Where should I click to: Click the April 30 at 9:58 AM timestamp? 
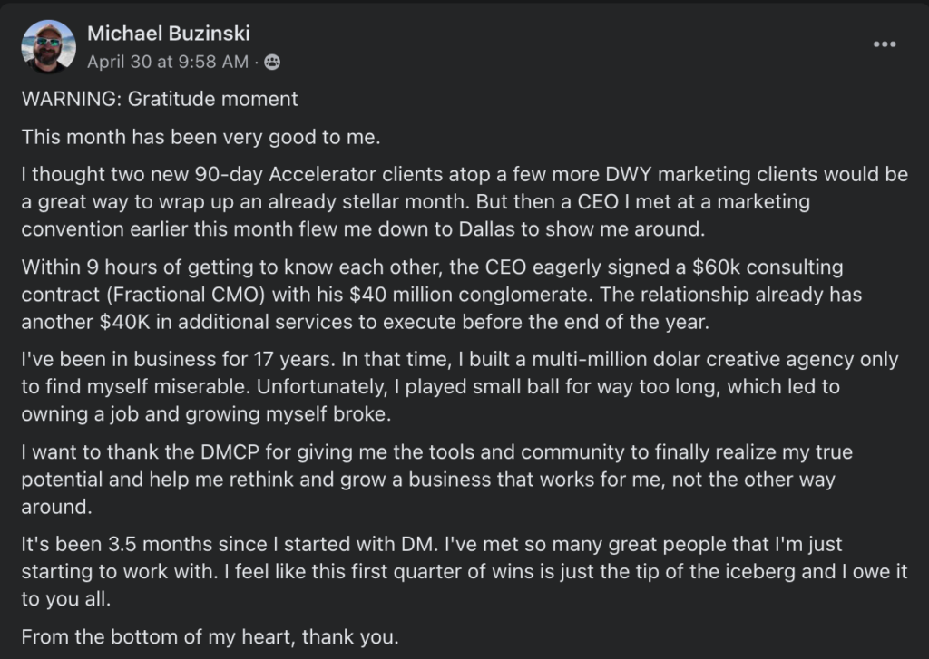click(167, 62)
